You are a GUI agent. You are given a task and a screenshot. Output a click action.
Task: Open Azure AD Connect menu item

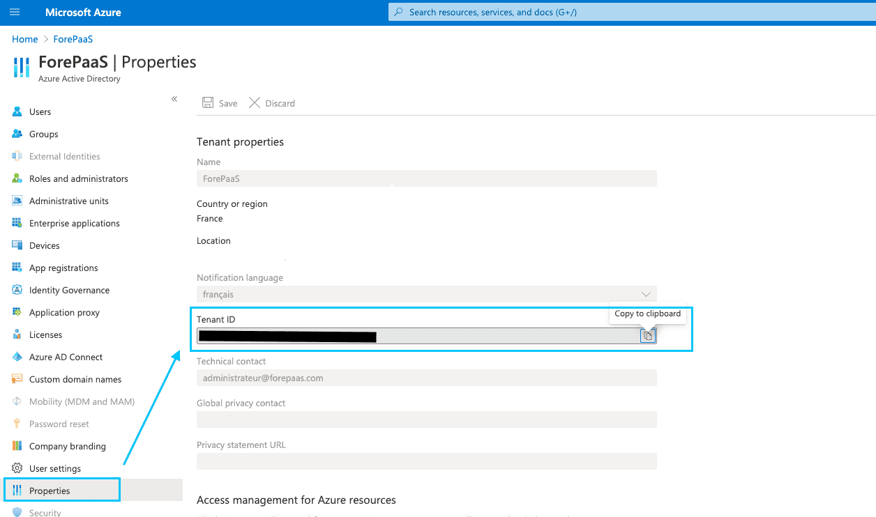[x=66, y=357]
